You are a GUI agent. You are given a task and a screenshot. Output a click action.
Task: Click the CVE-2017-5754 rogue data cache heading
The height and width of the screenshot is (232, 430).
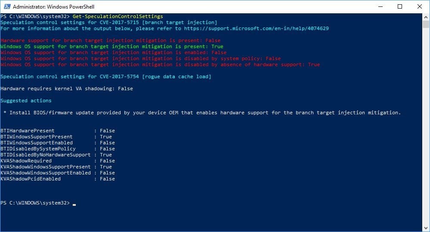click(106, 76)
